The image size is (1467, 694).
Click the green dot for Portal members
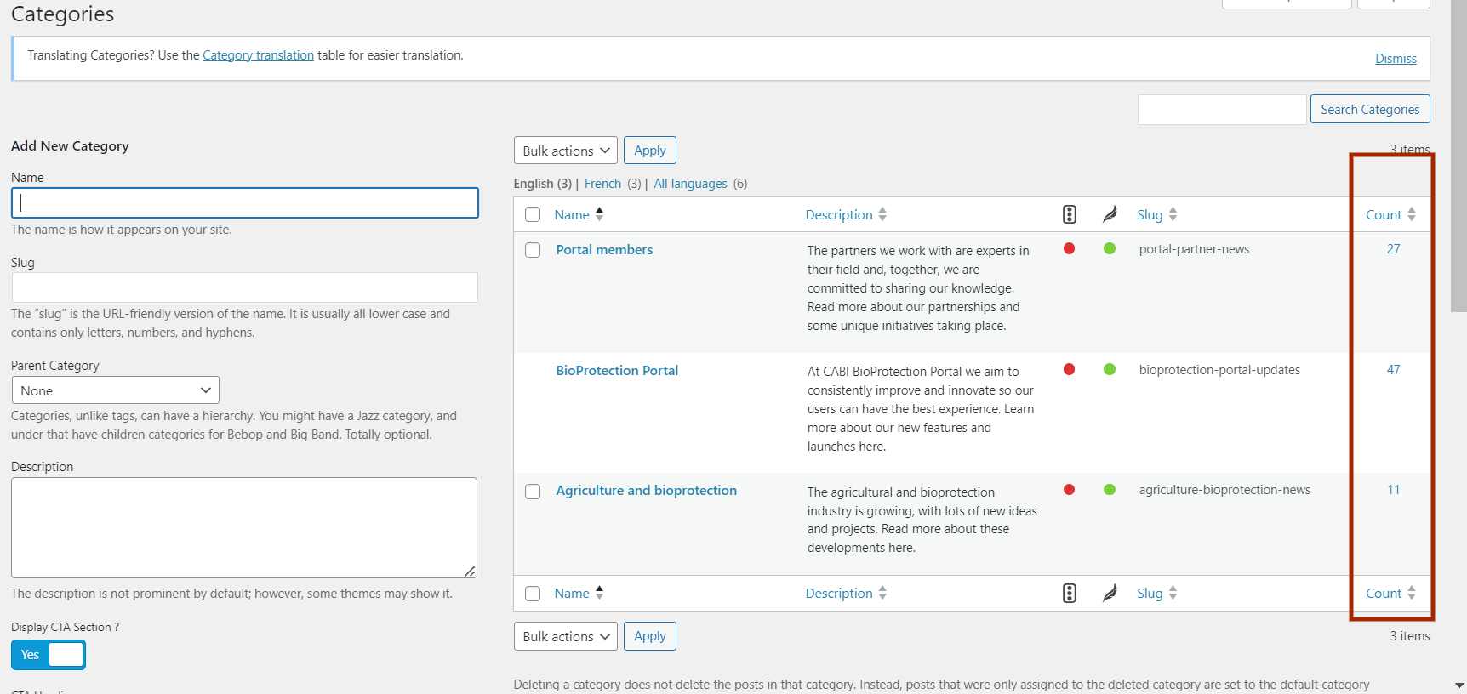pos(1110,248)
